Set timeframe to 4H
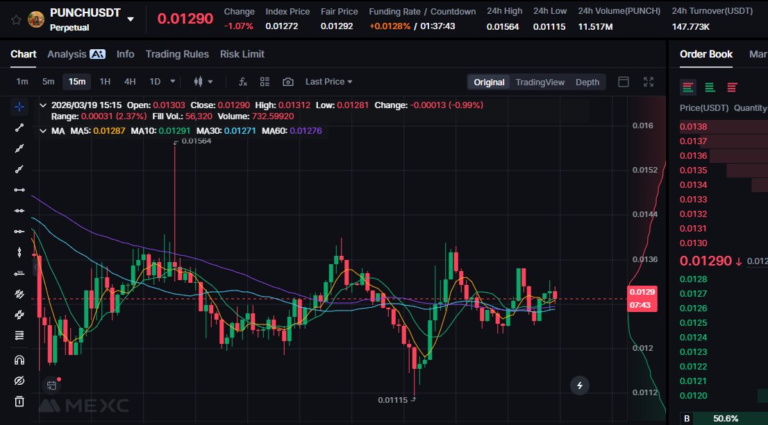Viewport: 768px width, 425px height. click(x=130, y=82)
